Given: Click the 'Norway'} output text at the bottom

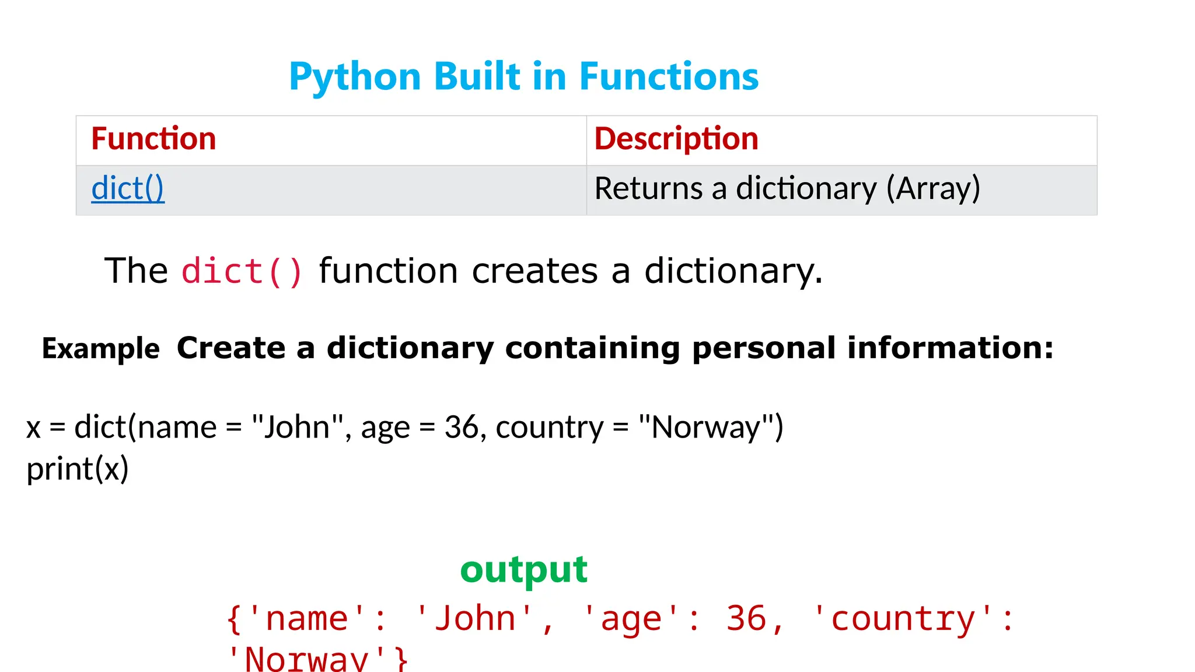Looking at the screenshot, I should [317, 658].
